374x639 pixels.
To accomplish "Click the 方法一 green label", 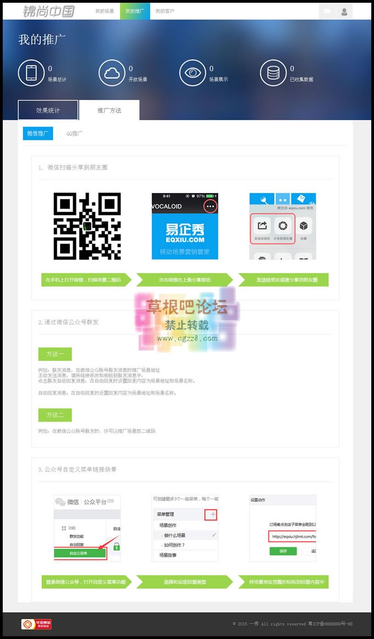I will 55,354.
